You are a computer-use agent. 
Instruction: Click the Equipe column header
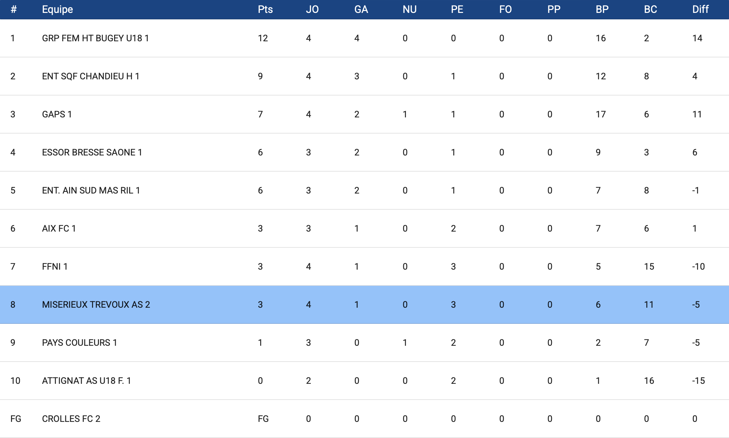(58, 9)
